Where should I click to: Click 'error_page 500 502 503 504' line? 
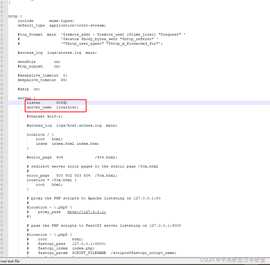pos(72,175)
